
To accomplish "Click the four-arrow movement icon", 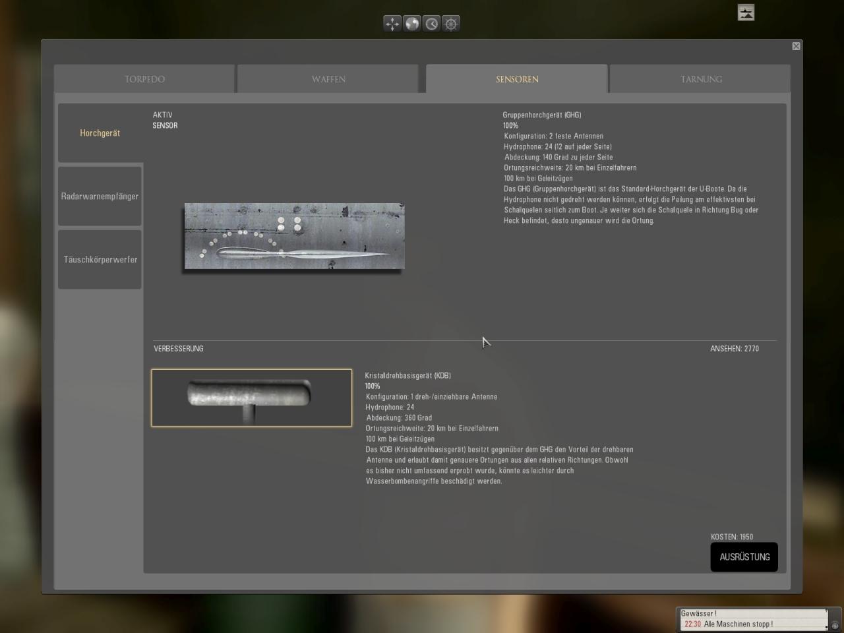I will click(392, 24).
